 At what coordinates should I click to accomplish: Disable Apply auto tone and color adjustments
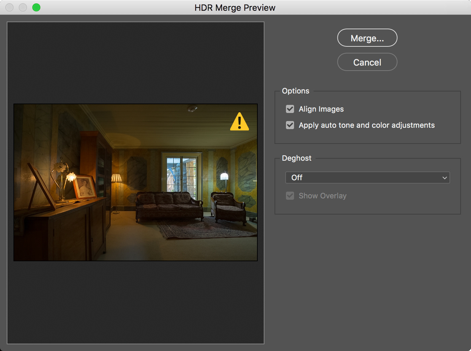tap(290, 125)
